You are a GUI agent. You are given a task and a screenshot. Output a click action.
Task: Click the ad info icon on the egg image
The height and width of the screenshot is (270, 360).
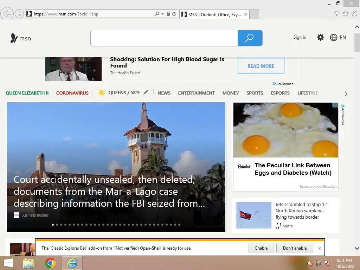click(x=335, y=105)
